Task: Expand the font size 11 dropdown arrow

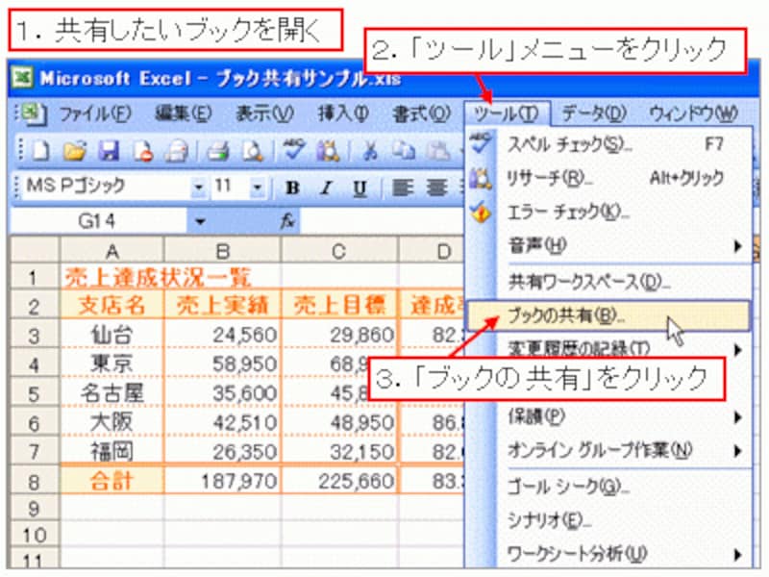Action: pyautogui.click(x=257, y=187)
